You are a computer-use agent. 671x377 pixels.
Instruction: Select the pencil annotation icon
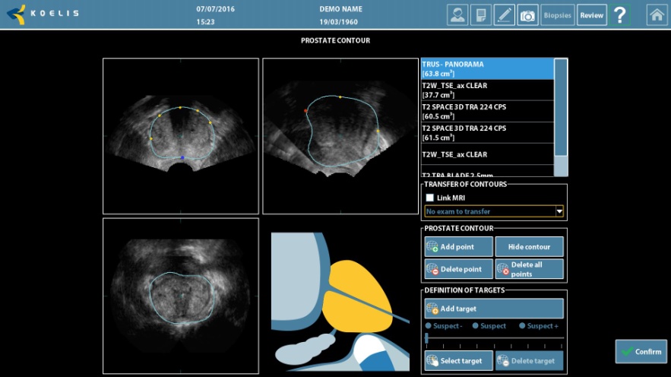click(x=504, y=15)
